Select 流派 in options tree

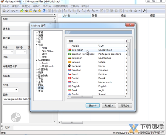41,72
